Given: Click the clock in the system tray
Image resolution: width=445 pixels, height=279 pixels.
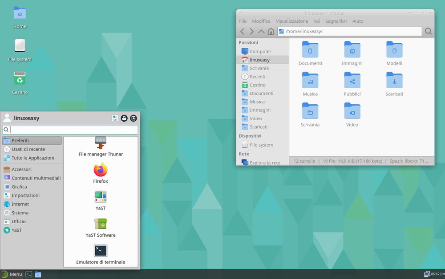Looking at the screenshot, I should coord(438,274).
